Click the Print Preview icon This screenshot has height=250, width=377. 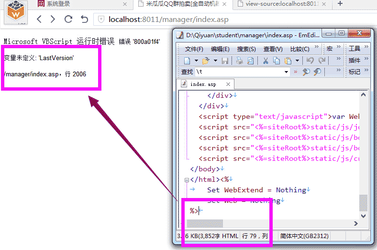[251, 61]
